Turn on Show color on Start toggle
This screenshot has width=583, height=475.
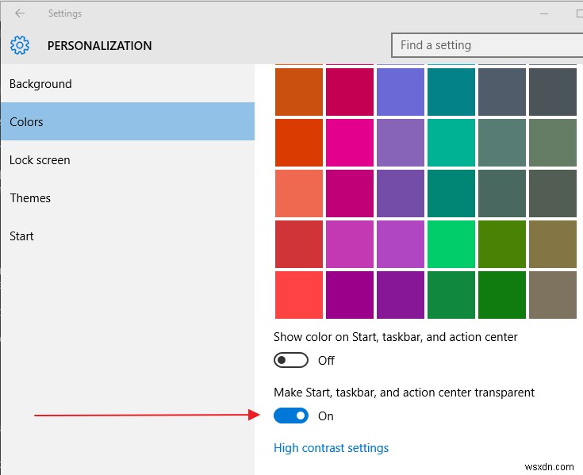click(291, 360)
